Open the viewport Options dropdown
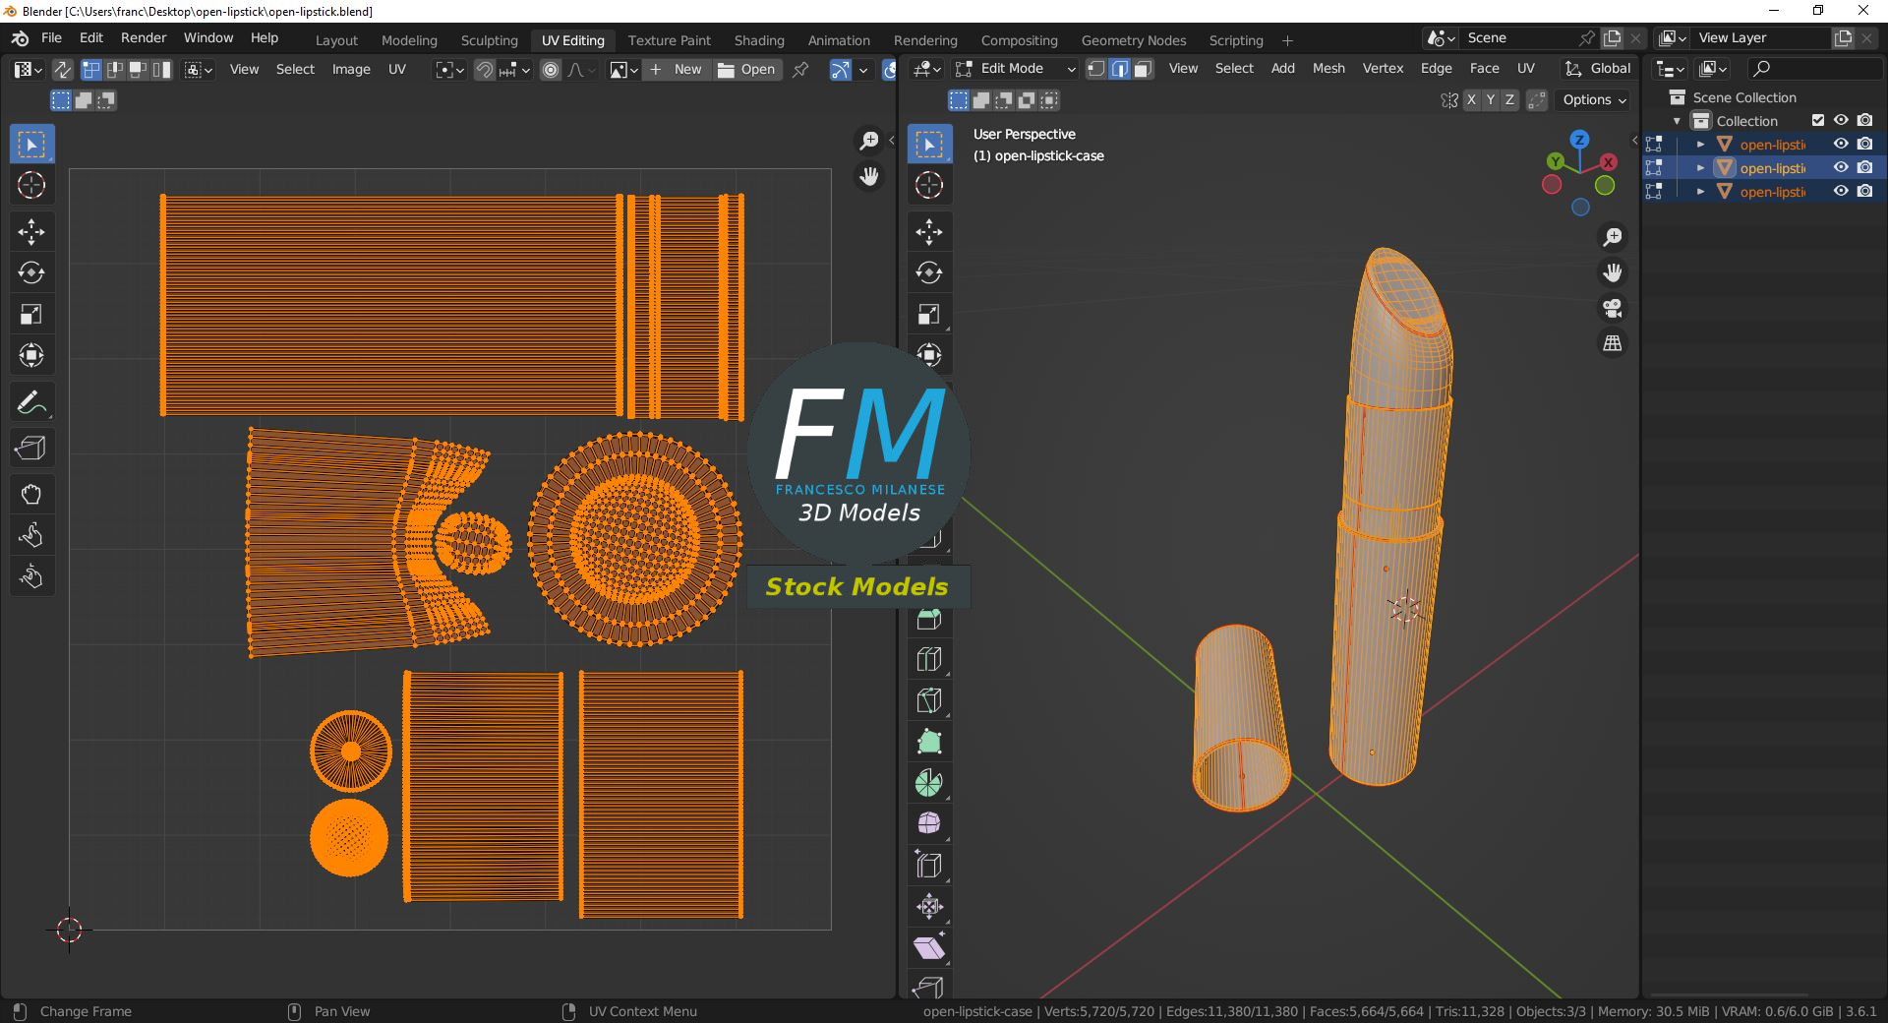Screen dimensions: 1888x1023 tap(1594, 100)
